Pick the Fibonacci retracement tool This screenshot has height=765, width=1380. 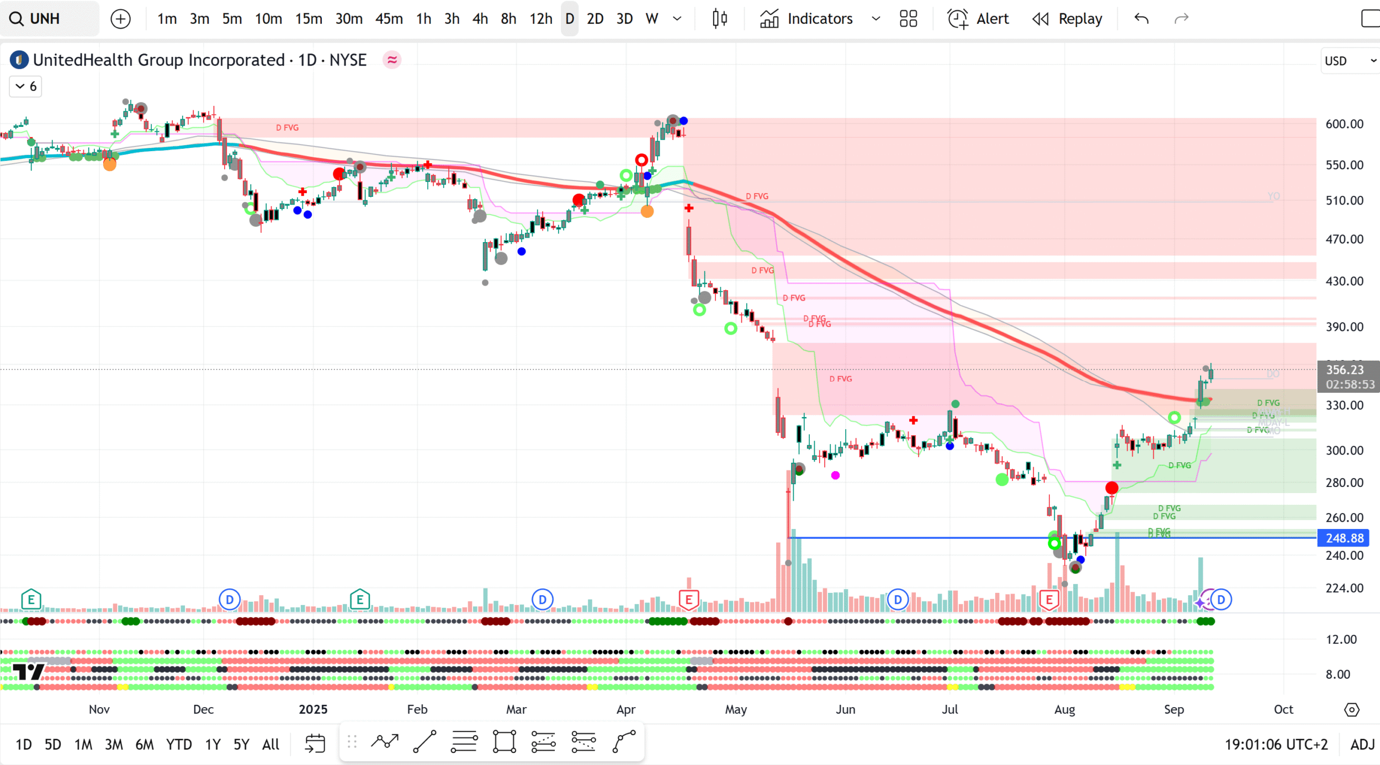point(464,742)
